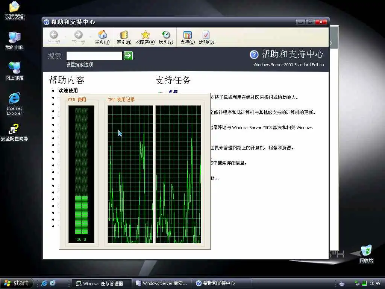
Task: Click the right CPU 使用记录 history graph
Action: pyautogui.click(x=178, y=174)
